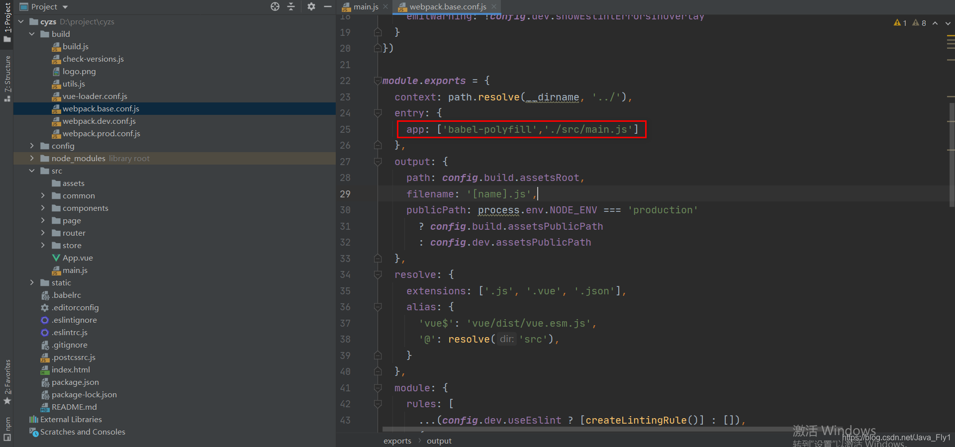This screenshot has height=447, width=955.
Task: Click the App.vue Vue file icon
Action: [56, 258]
